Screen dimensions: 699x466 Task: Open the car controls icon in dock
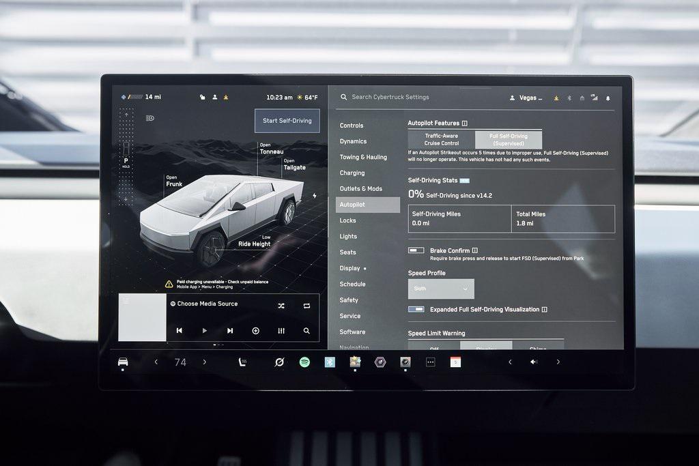[x=123, y=362]
